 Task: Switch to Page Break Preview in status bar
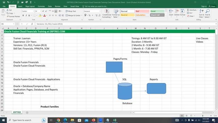[191, 115]
